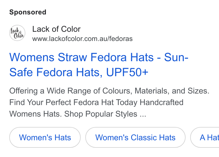Image resolution: width=219 pixels, height=157 pixels.
Task: Click the Lack of Color logo icon
Action: tap(17, 33)
